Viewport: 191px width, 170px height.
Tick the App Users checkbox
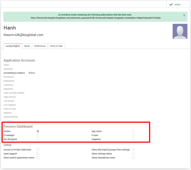click(134, 131)
